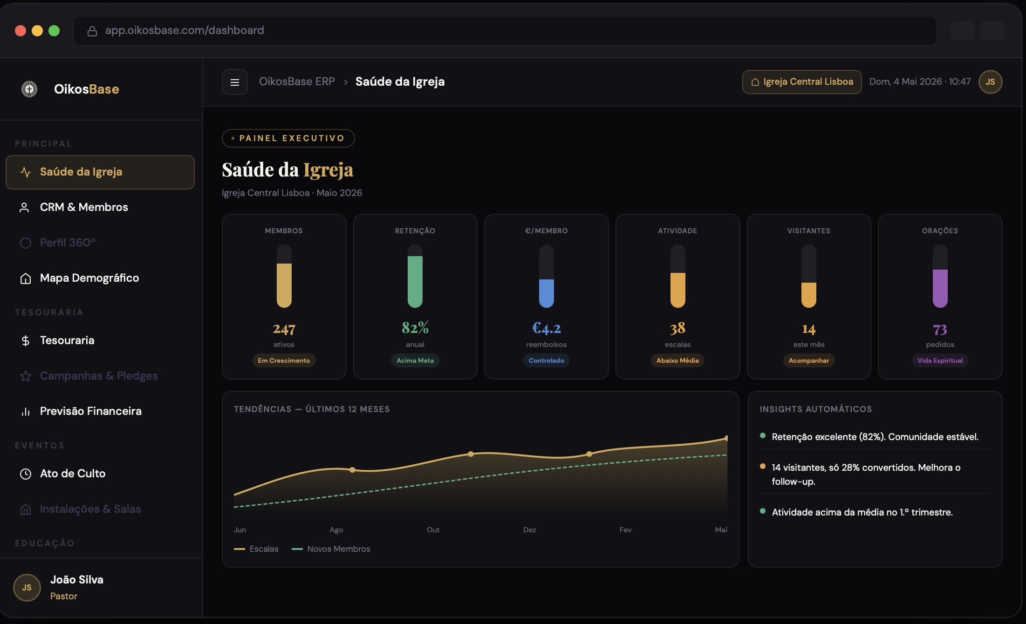This screenshot has width=1026, height=624.
Task: Click the Painel Executivo pill label
Action: (288, 138)
